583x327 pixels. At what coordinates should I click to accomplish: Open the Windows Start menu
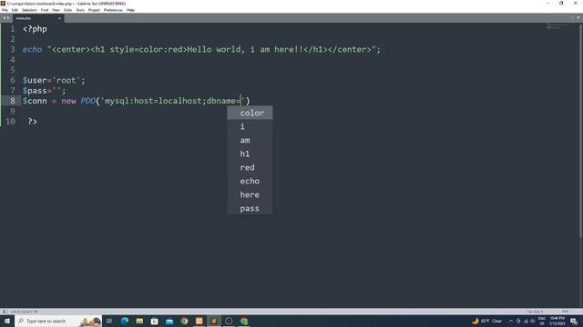7,321
